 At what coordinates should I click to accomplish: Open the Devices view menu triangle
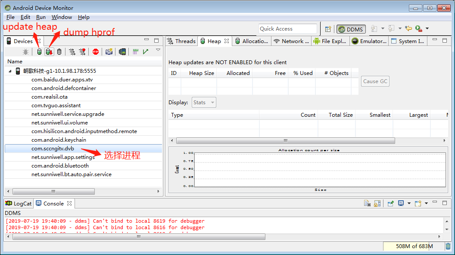tap(158, 50)
